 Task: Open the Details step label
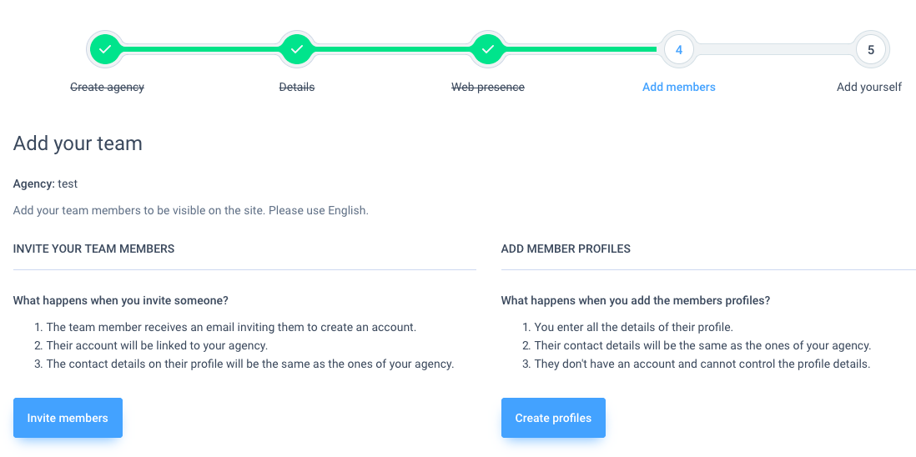(297, 87)
